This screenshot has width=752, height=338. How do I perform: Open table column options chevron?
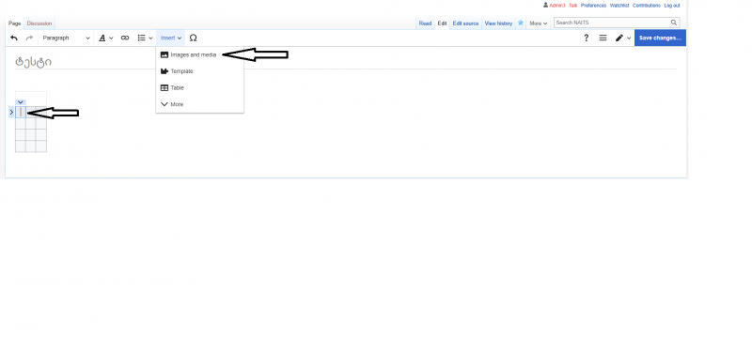pos(20,102)
